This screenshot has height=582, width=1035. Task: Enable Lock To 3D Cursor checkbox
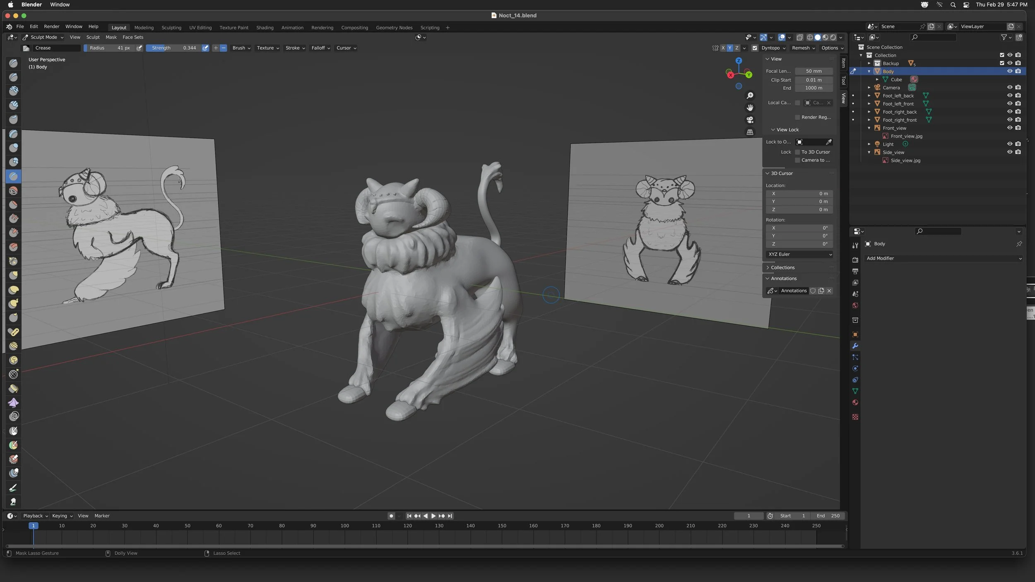click(797, 152)
